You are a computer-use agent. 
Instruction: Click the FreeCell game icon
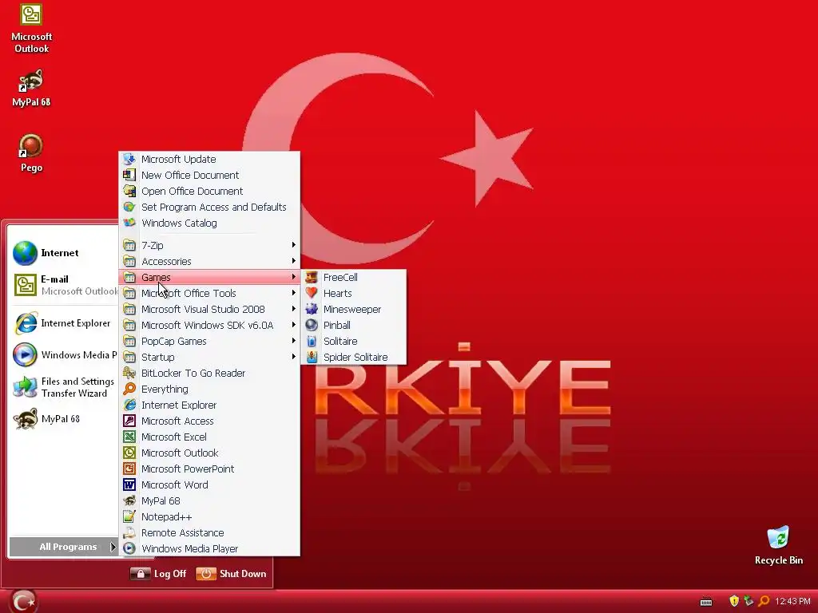312,277
